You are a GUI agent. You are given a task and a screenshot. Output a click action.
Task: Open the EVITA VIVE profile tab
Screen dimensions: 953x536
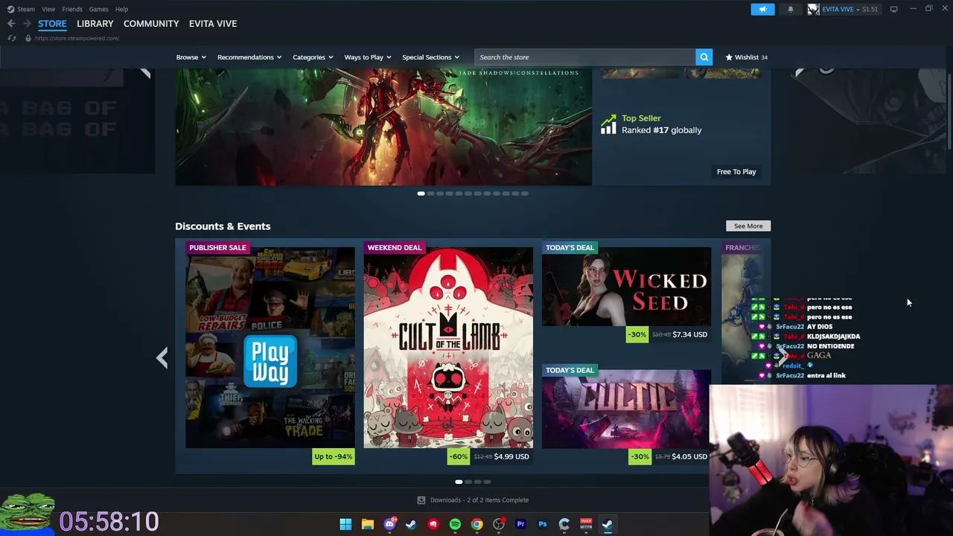tap(213, 24)
